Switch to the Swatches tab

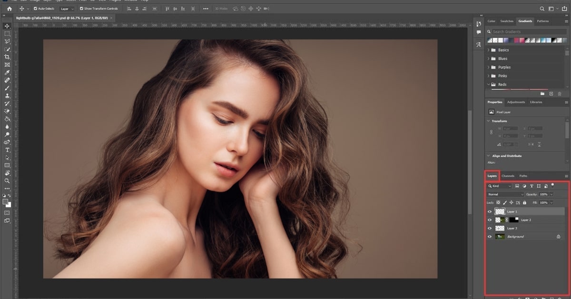(x=507, y=21)
